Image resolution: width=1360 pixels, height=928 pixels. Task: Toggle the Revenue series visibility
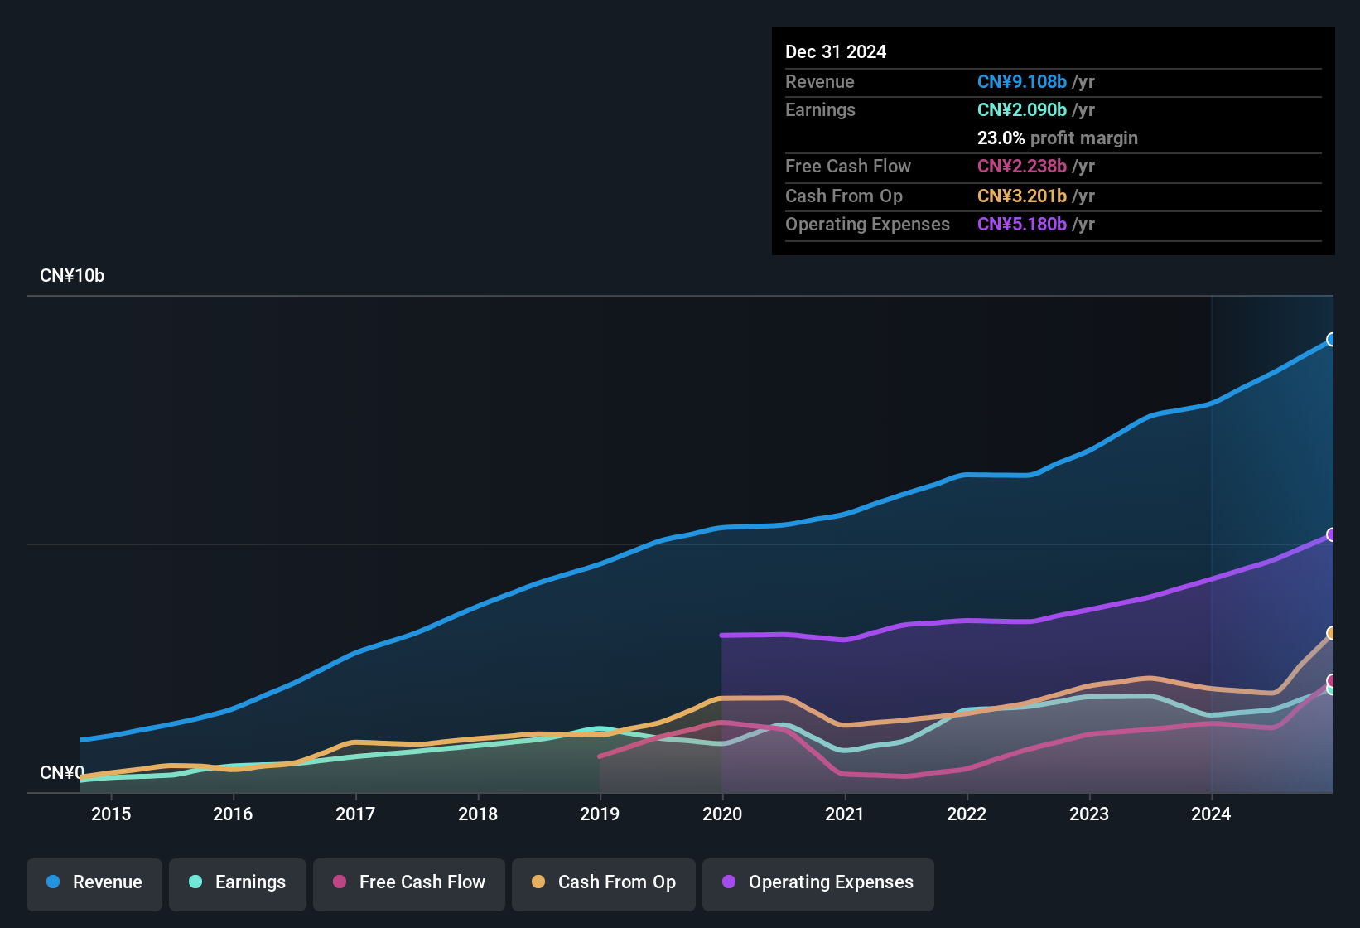pos(94,882)
